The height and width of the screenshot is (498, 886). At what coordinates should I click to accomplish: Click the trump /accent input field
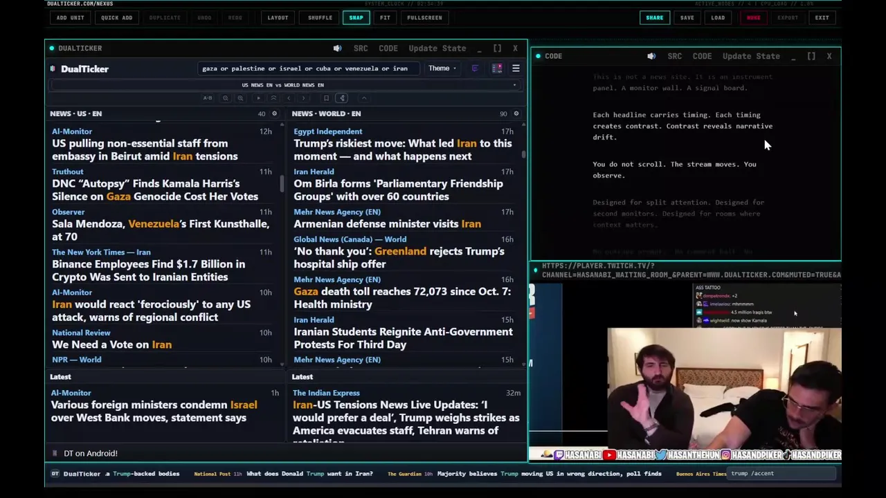click(782, 474)
